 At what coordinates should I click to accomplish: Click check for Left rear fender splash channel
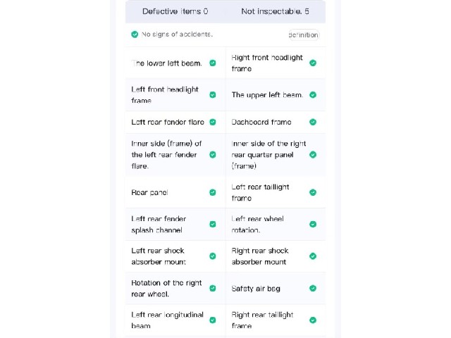(x=213, y=224)
